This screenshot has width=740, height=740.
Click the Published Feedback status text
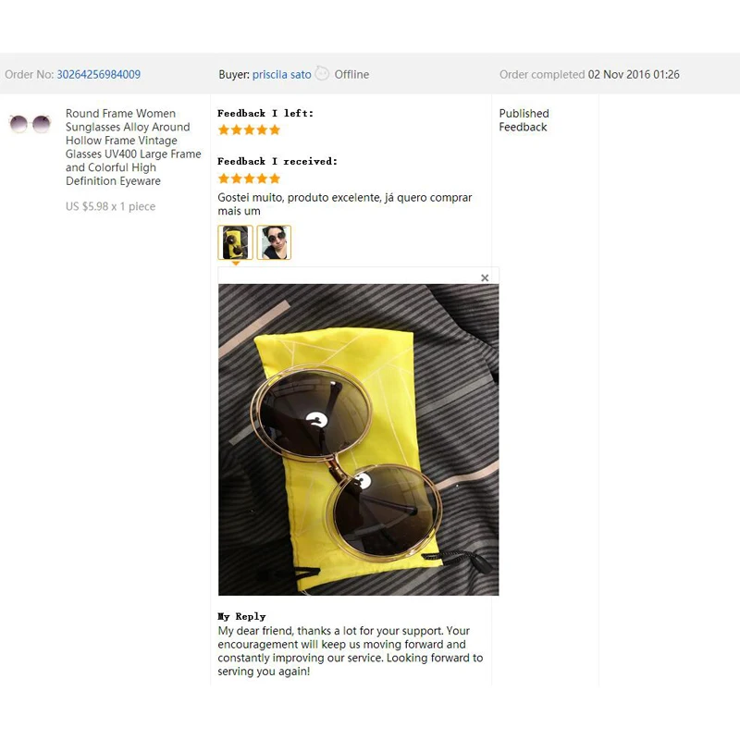(524, 120)
